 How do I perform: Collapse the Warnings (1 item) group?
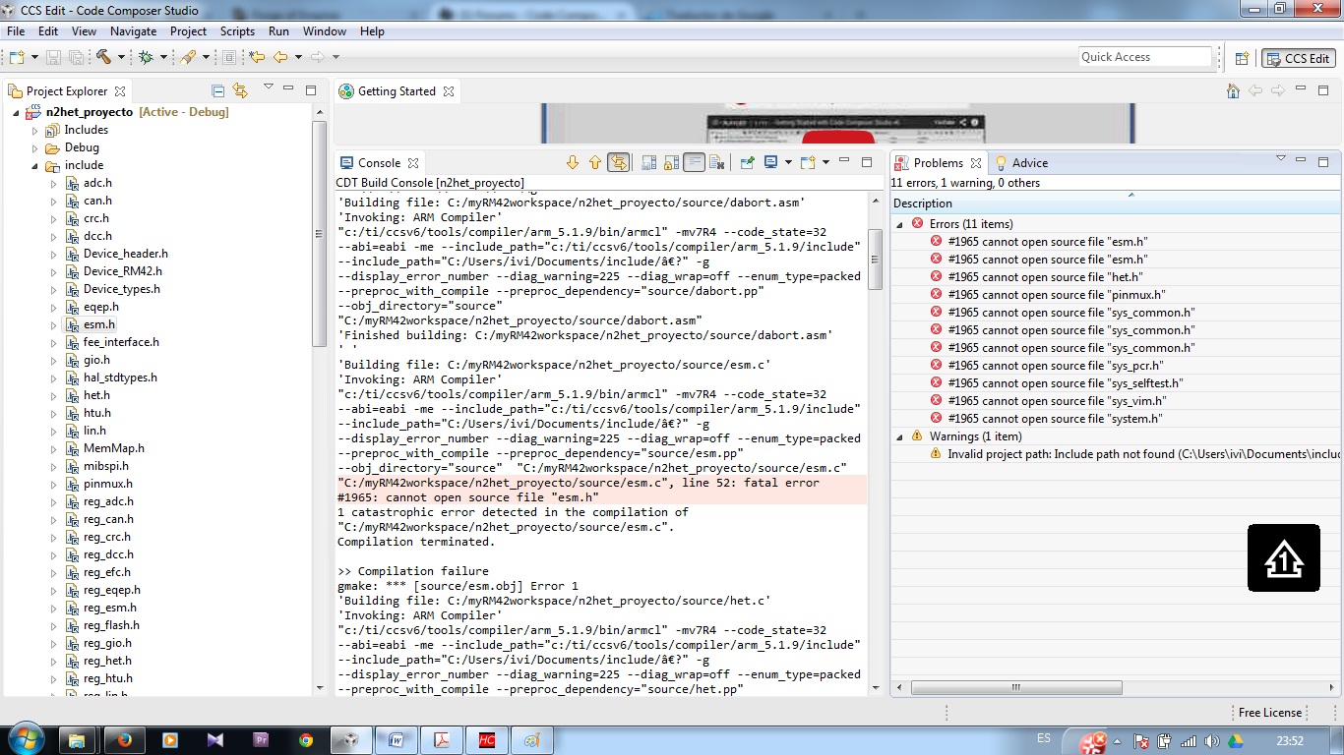tap(900, 436)
